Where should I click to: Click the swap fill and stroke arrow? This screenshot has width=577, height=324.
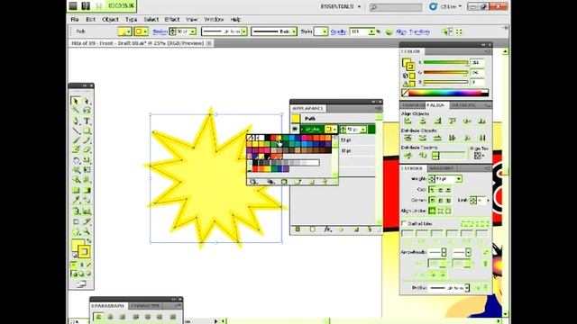coord(88,240)
